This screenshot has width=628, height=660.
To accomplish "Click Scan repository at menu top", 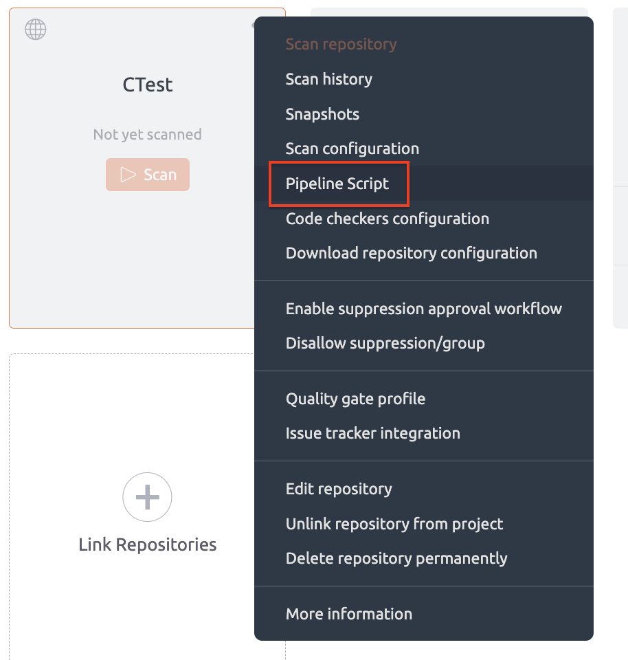I will tap(341, 44).
